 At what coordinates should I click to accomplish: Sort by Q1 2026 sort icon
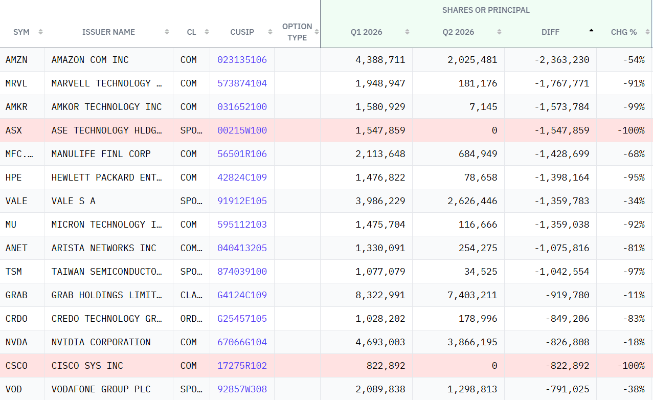407,32
